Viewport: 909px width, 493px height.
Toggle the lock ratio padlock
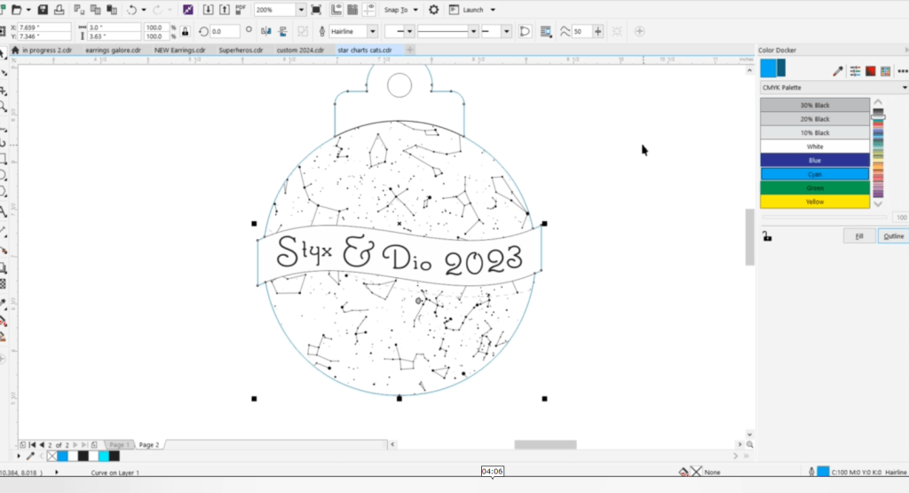click(x=185, y=31)
